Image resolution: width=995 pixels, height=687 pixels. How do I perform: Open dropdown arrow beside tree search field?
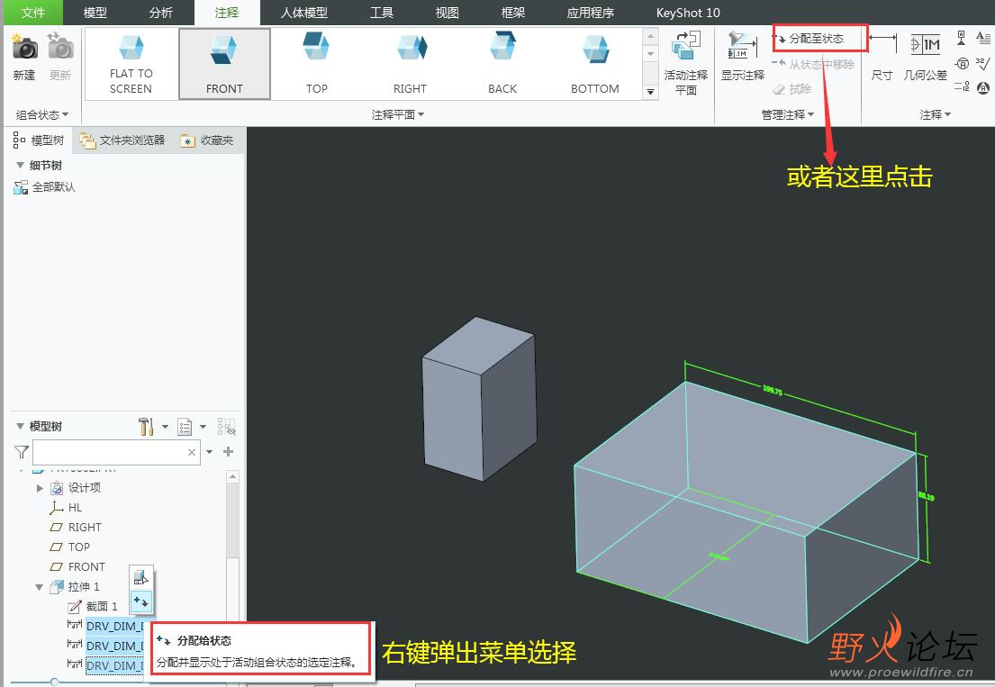210,452
